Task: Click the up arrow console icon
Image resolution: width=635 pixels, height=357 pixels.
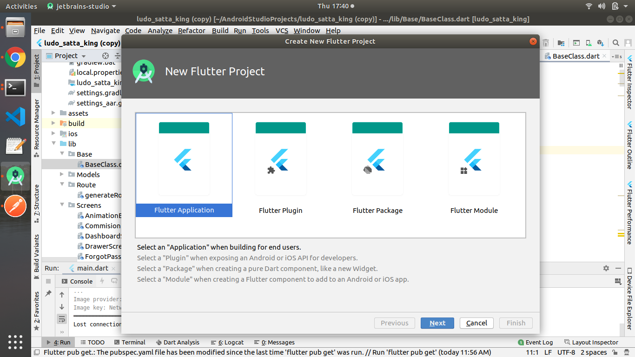Action: click(x=62, y=295)
